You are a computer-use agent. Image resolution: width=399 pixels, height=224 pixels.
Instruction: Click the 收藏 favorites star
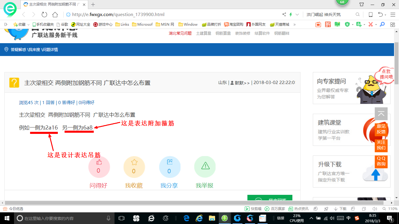(15, 24)
